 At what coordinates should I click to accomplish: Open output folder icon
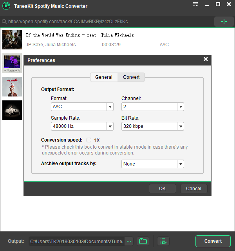point(143,241)
